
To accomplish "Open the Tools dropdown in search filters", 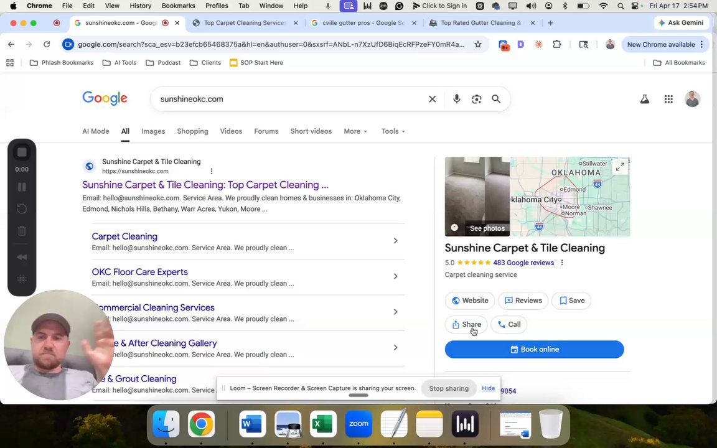I will (393, 131).
